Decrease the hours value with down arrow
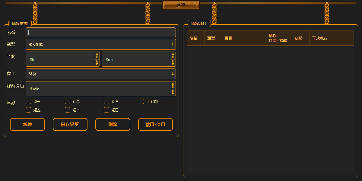This screenshot has height=181, width=362. pyautogui.click(x=97, y=63)
